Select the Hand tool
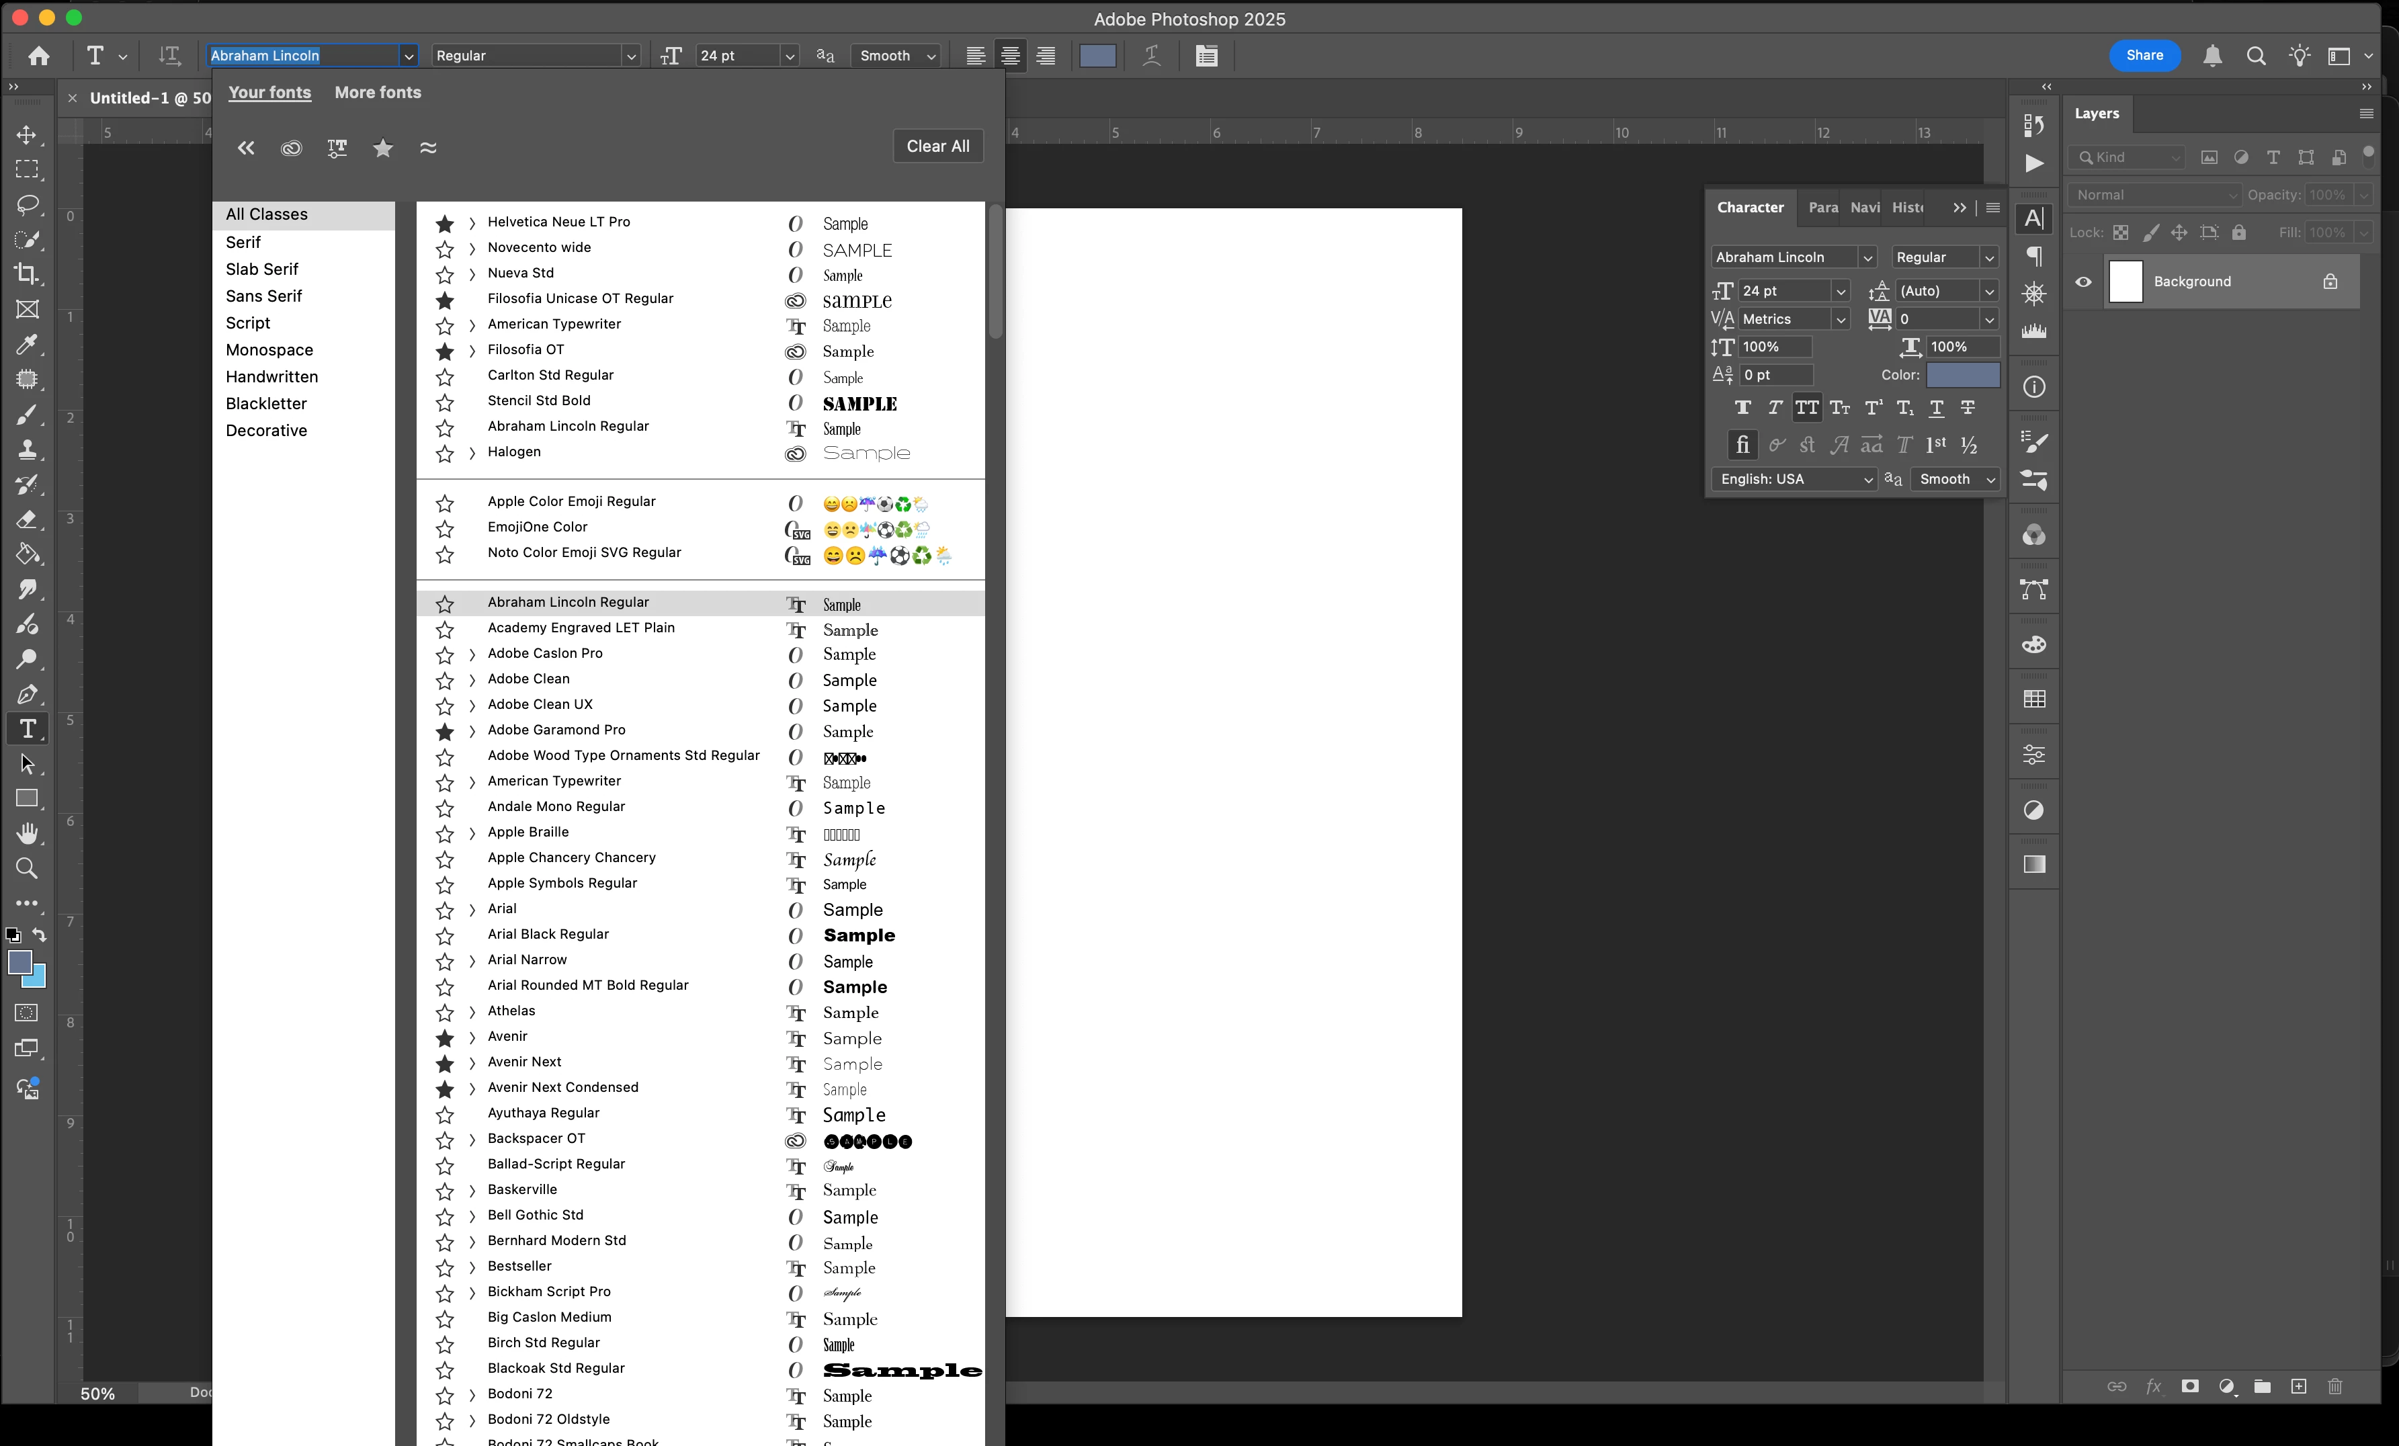Viewport: 2399px width, 1446px height. [x=28, y=833]
